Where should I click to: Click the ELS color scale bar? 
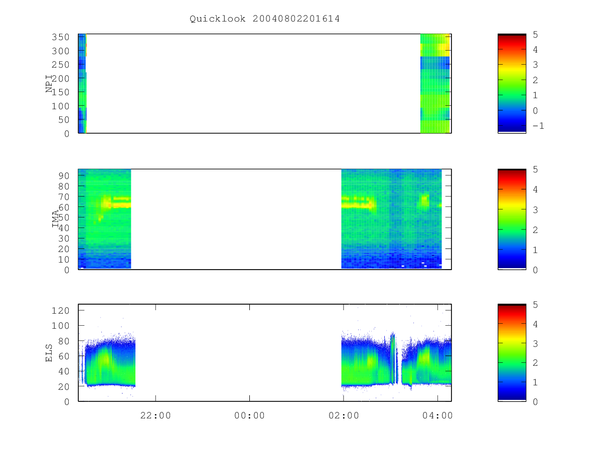[512, 353]
